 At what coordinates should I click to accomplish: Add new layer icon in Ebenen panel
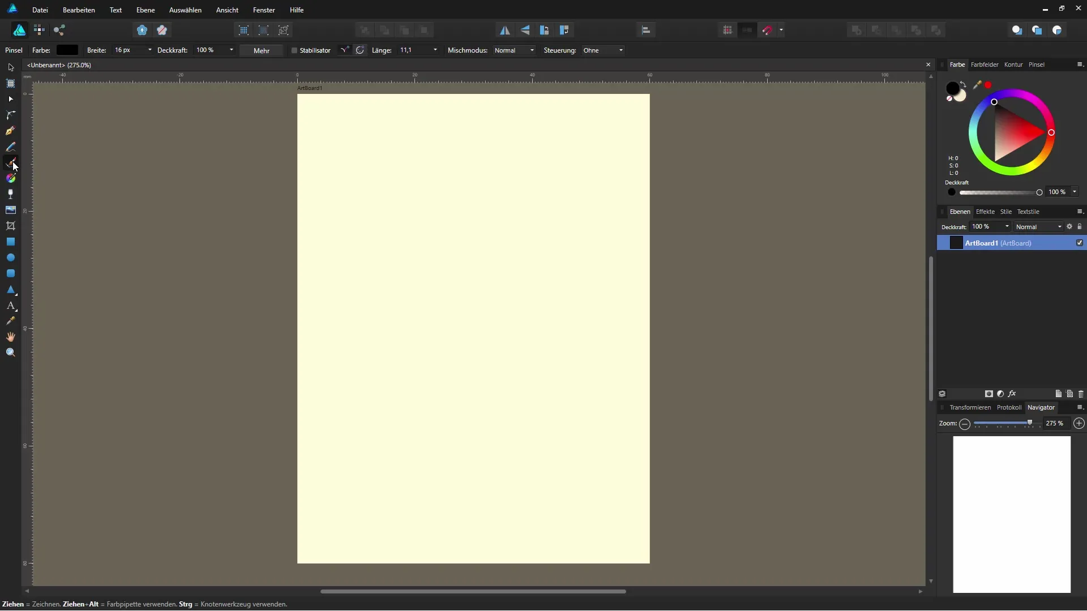1058,394
